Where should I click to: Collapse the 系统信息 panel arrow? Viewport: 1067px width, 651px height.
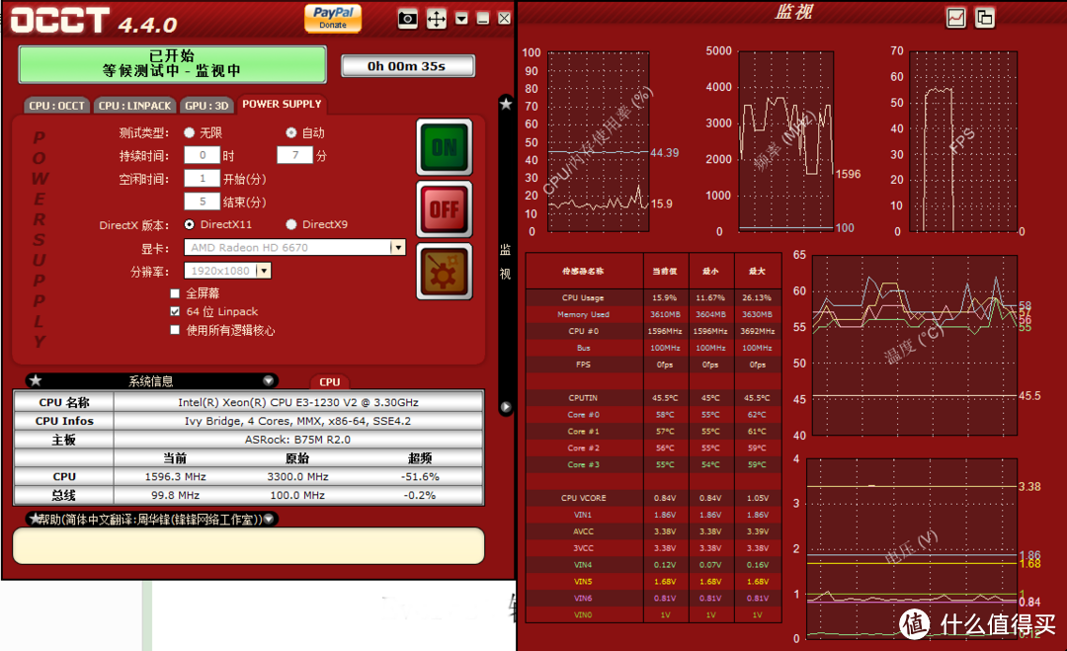coord(268,381)
